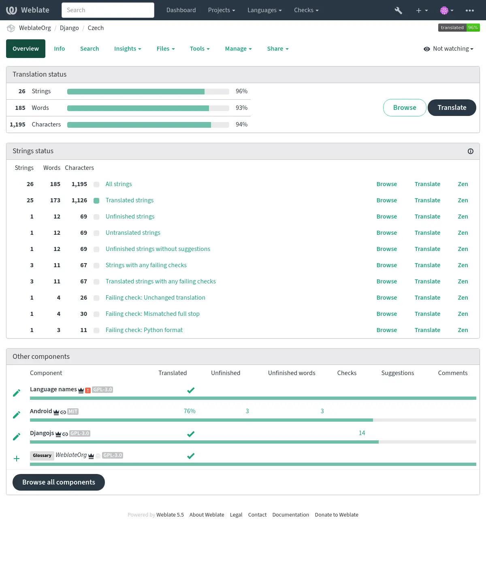
Task: Click the project cube icon in breadcrumb
Action: 11,28
